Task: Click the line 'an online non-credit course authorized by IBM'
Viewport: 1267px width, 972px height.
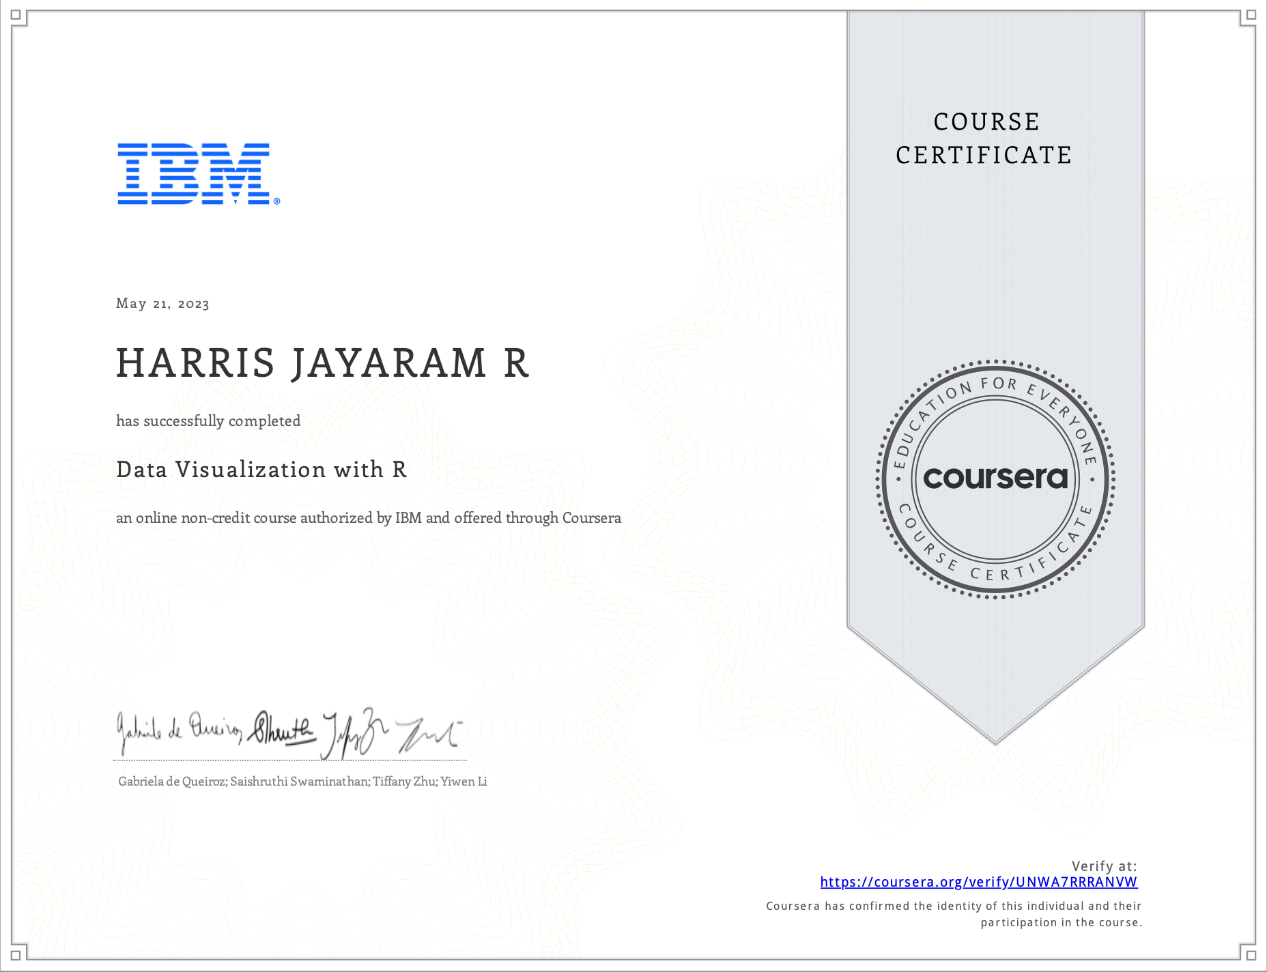Action: click(369, 518)
